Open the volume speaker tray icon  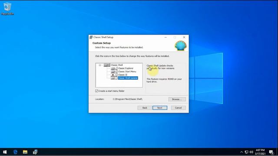click(251, 152)
